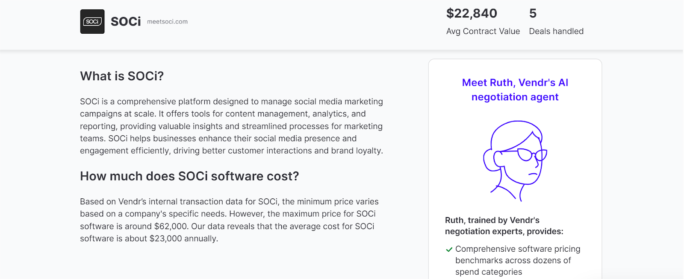Click the "$23,000 annually" average cost text

(x=183, y=238)
